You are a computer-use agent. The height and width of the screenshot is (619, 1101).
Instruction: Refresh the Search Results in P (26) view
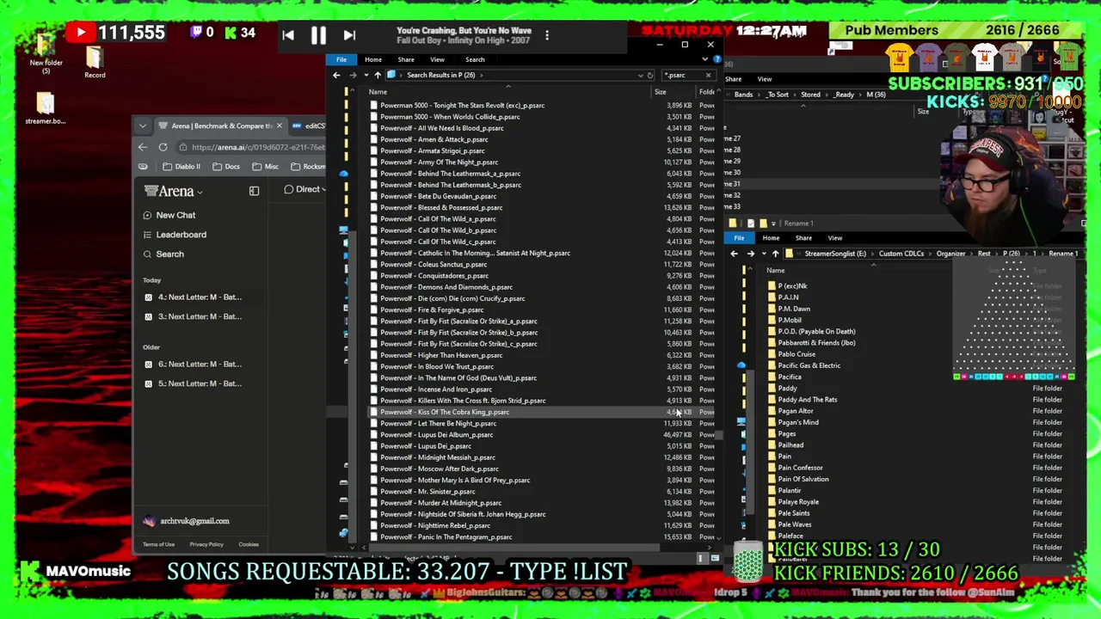(650, 75)
